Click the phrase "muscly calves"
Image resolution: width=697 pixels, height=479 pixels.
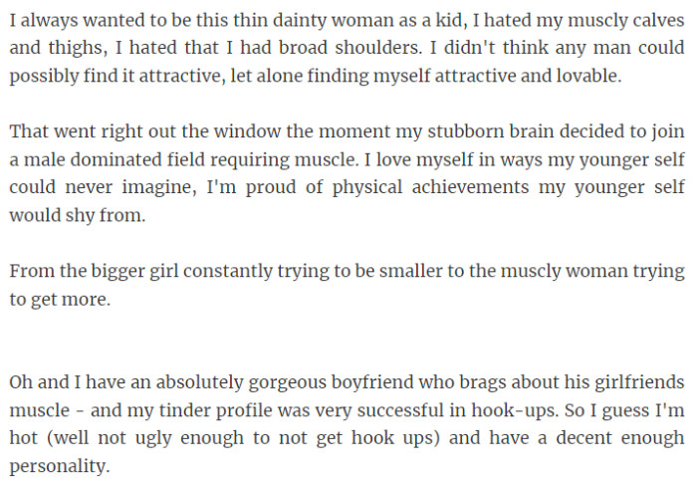[x=634, y=19]
